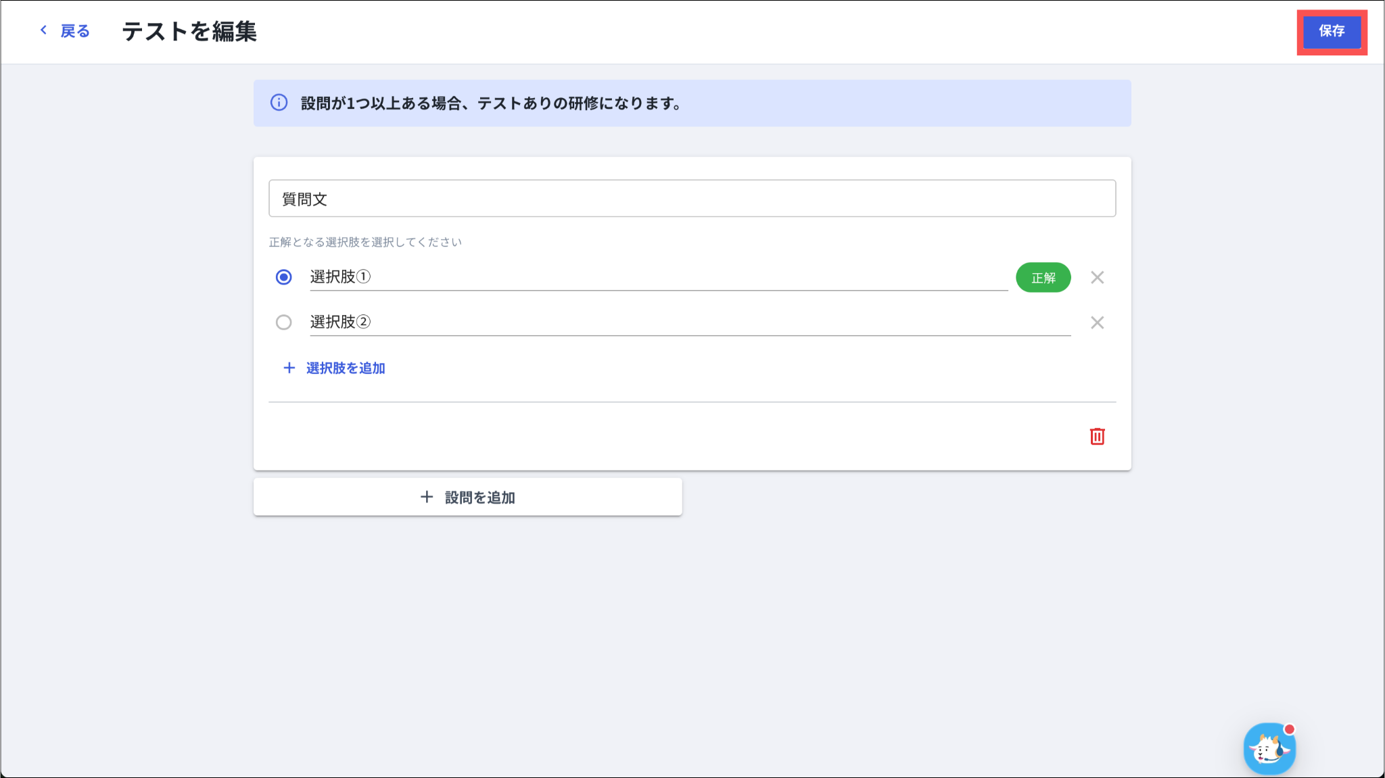Focus the 質問文 question text field
The image size is (1385, 778).
click(x=692, y=199)
